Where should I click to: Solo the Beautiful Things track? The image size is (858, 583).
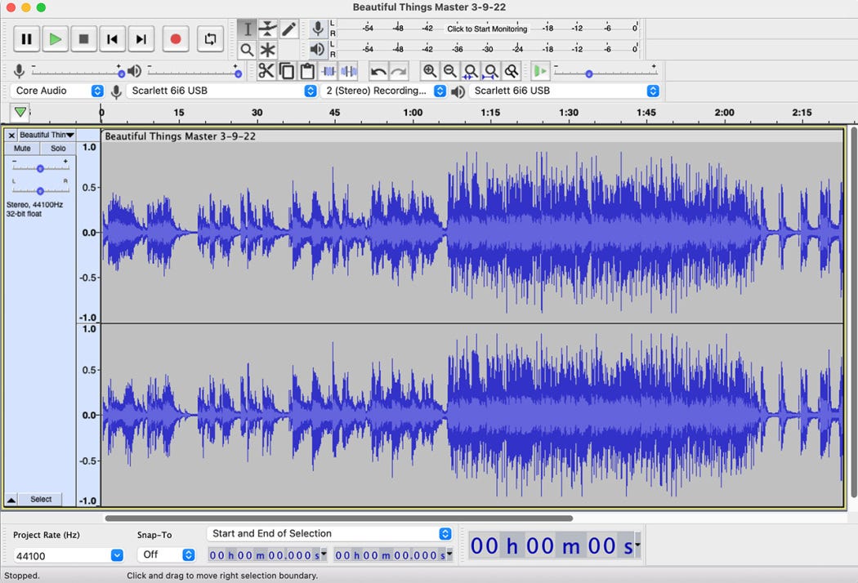tap(57, 148)
